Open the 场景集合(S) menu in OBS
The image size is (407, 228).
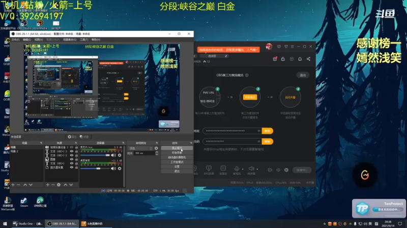click(70, 40)
